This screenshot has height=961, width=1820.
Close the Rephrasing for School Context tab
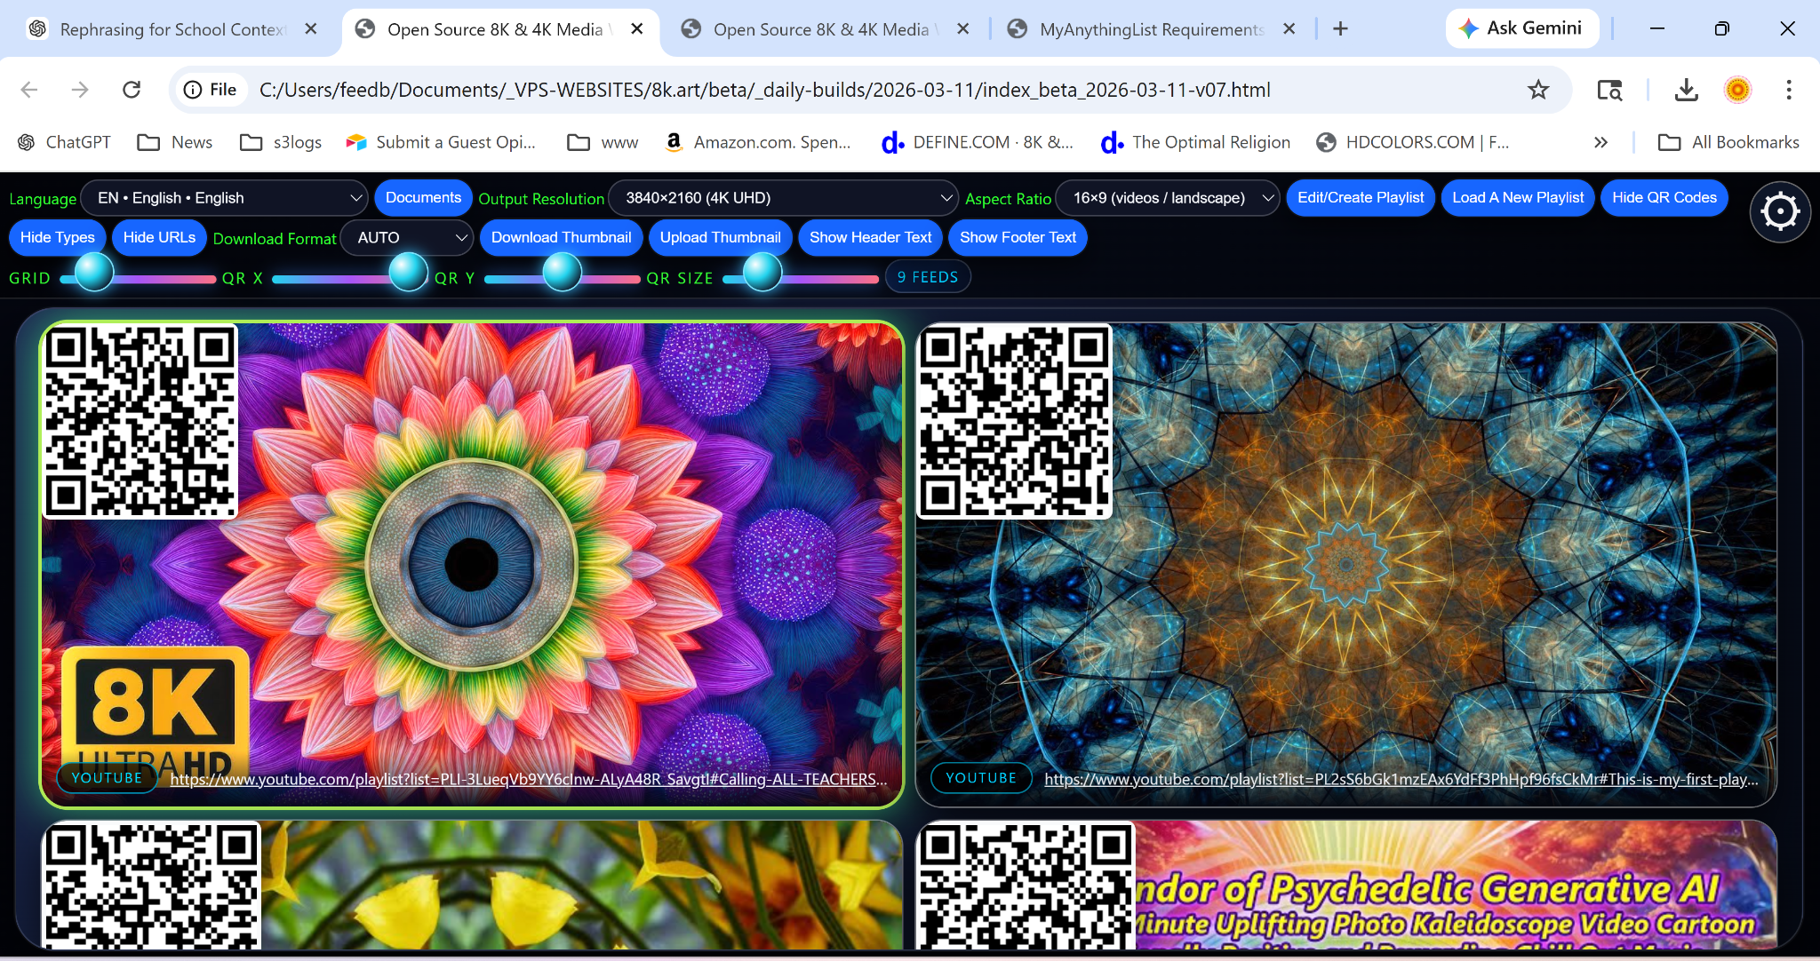pyautogui.click(x=311, y=29)
